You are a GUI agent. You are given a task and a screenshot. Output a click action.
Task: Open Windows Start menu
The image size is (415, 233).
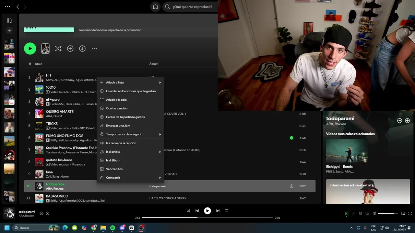(x=7, y=228)
